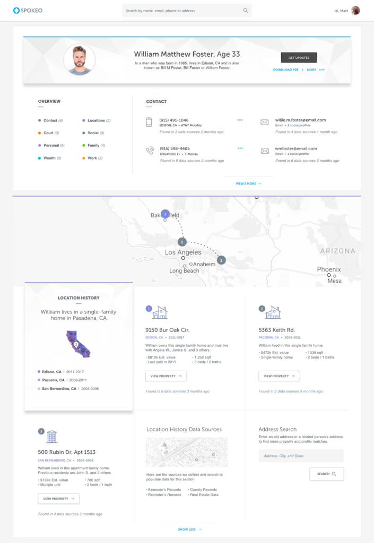Click house icon for 5363 Keith Rd
The height and width of the screenshot is (543, 374).
(273, 312)
